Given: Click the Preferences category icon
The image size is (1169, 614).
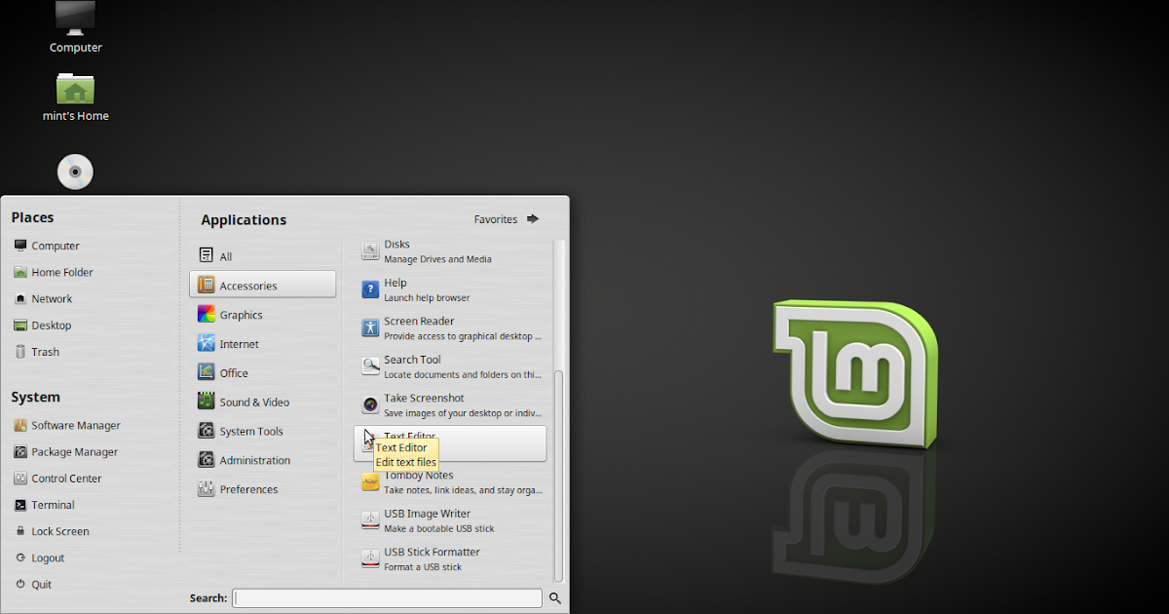Looking at the screenshot, I should [x=206, y=489].
